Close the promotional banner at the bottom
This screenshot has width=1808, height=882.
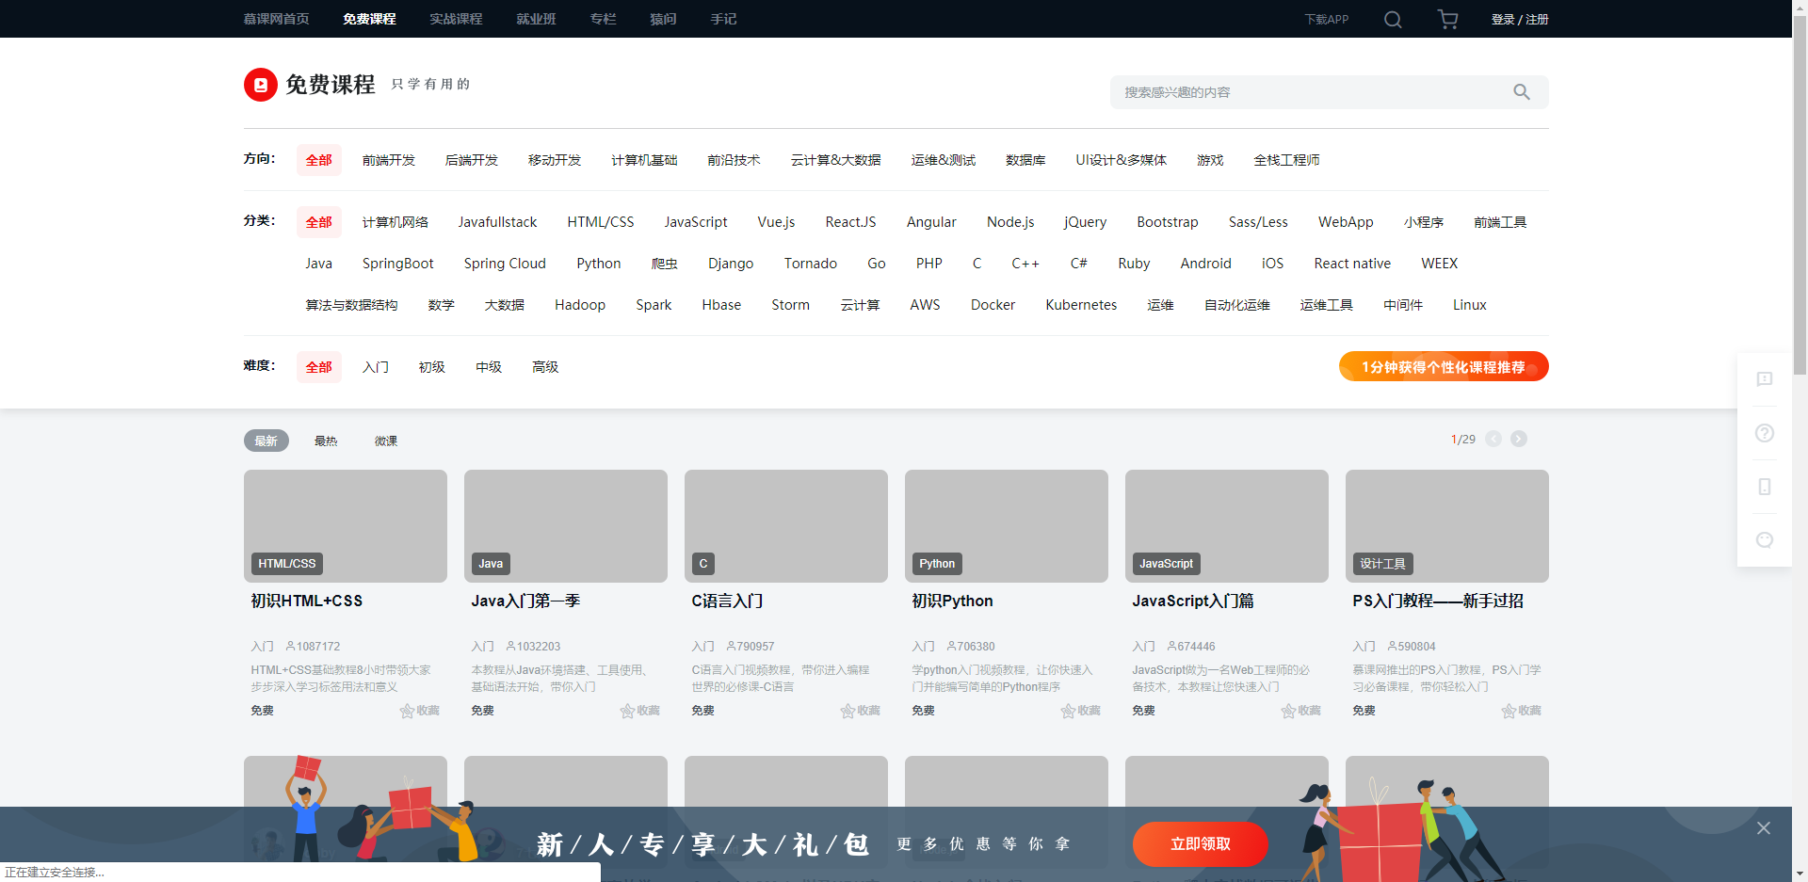(1763, 828)
